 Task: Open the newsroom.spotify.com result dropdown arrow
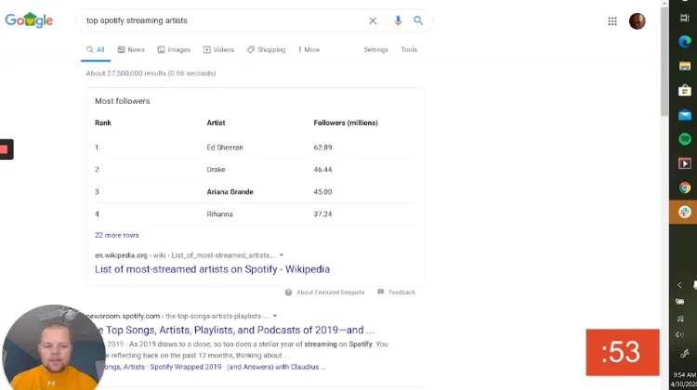275,317
